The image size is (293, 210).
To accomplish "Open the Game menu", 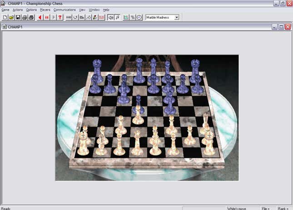I will click(5, 10).
